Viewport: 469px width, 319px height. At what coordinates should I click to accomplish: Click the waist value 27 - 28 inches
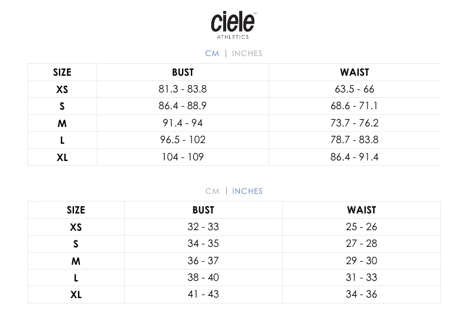point(361,243)
